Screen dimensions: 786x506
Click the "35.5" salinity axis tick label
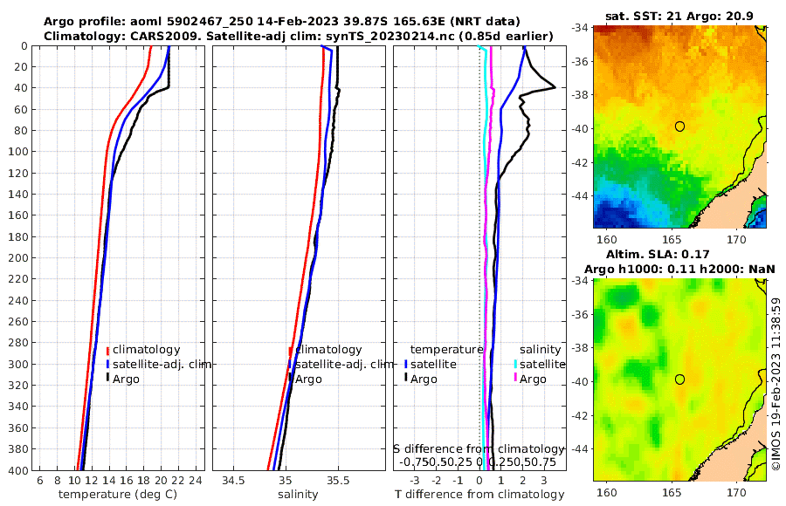[x=338, y=481]
